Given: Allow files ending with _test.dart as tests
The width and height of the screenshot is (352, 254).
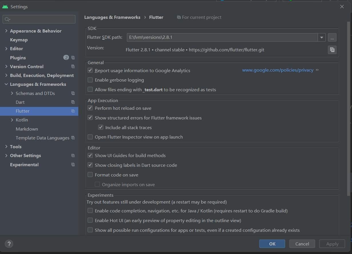Looking at the screenshot, I should [90, 90].
